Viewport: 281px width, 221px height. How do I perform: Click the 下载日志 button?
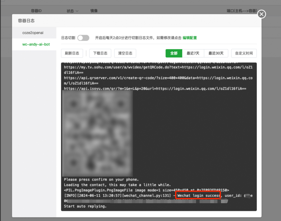pyautogui.click(x=100, y=53)
